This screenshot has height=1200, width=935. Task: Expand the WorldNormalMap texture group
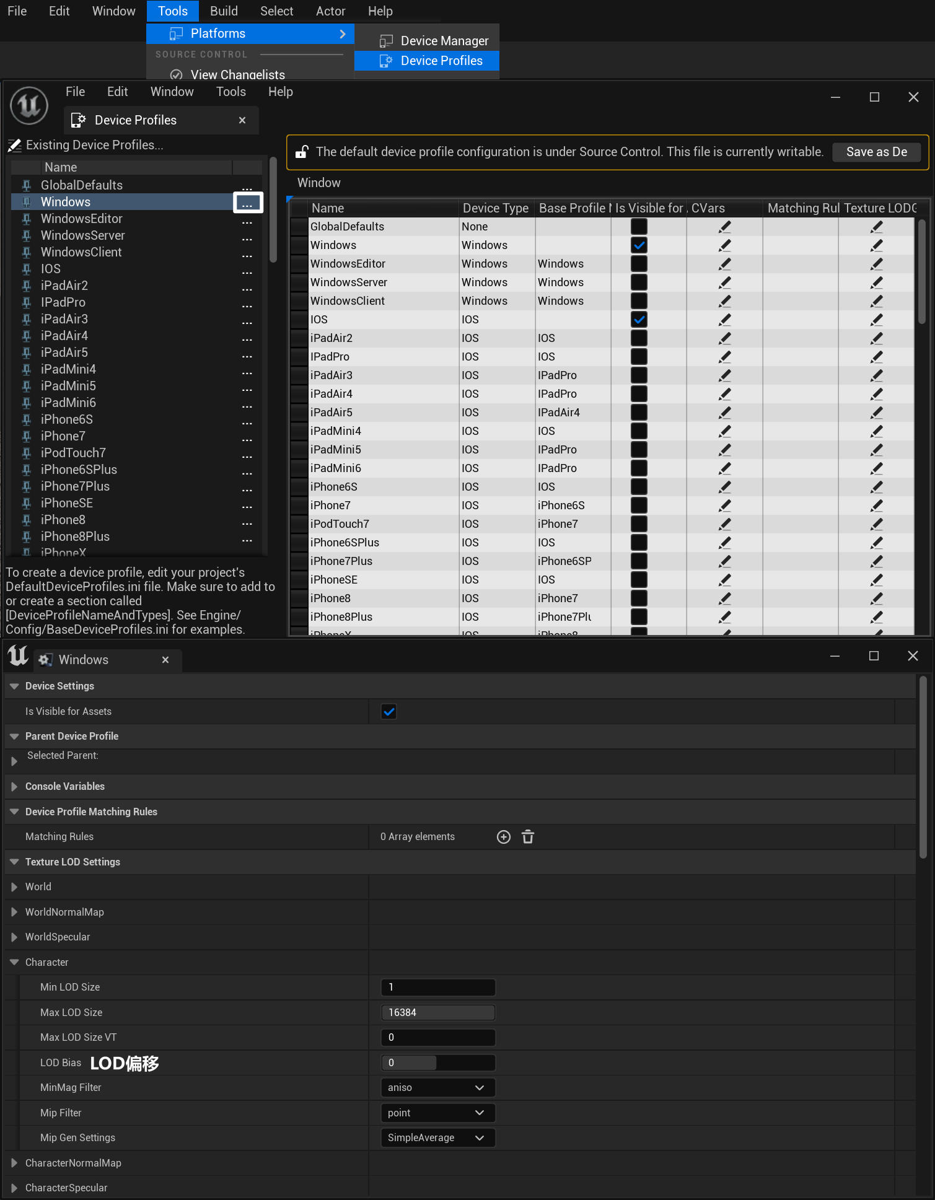pyautogui.click(x=14, y=913)
